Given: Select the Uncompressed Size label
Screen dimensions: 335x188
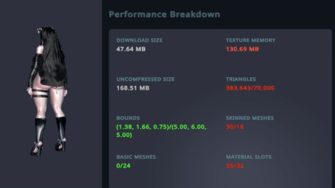Looking at the screenshot, I should 145,79.
